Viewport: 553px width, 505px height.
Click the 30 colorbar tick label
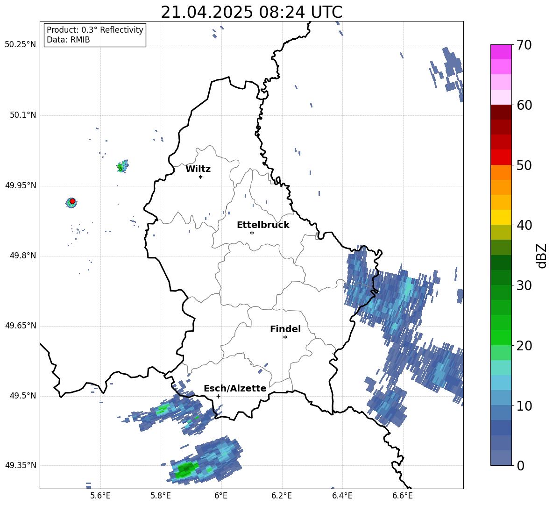click(x=524, y=285)
